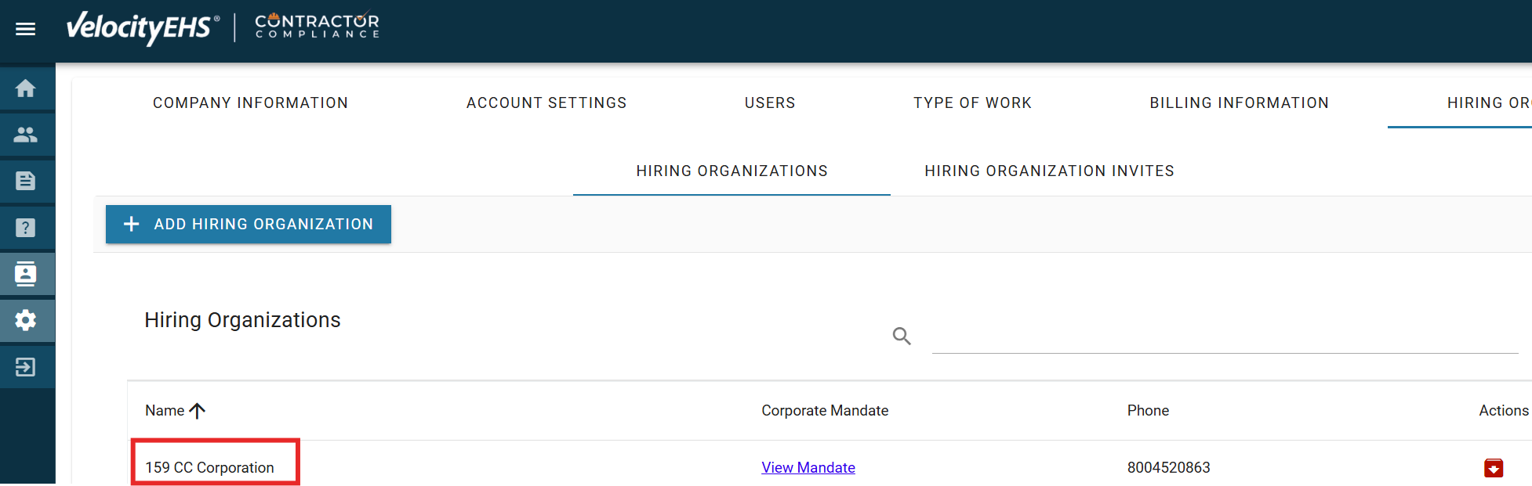Sort by Name column arrow
This screenshot has height=486, width=1532.
[198, 411]
